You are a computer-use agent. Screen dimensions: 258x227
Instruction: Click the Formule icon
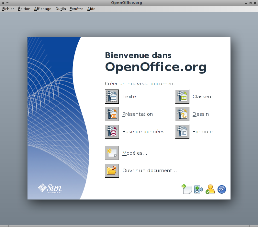[x=182, y=132]
